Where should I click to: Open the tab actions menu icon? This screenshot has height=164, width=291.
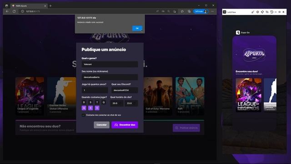(x=6, y=6)
